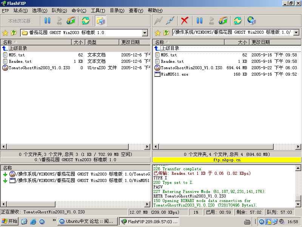Click local pane horizontal scrollbar right arrow

click(147, 147)
